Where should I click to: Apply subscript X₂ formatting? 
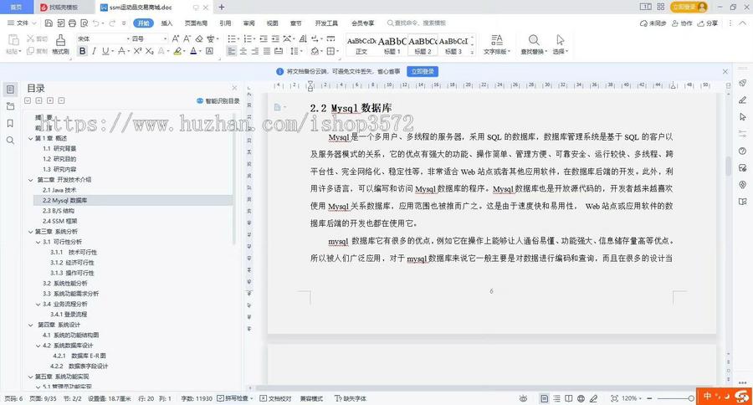click(x=150, y=51)
